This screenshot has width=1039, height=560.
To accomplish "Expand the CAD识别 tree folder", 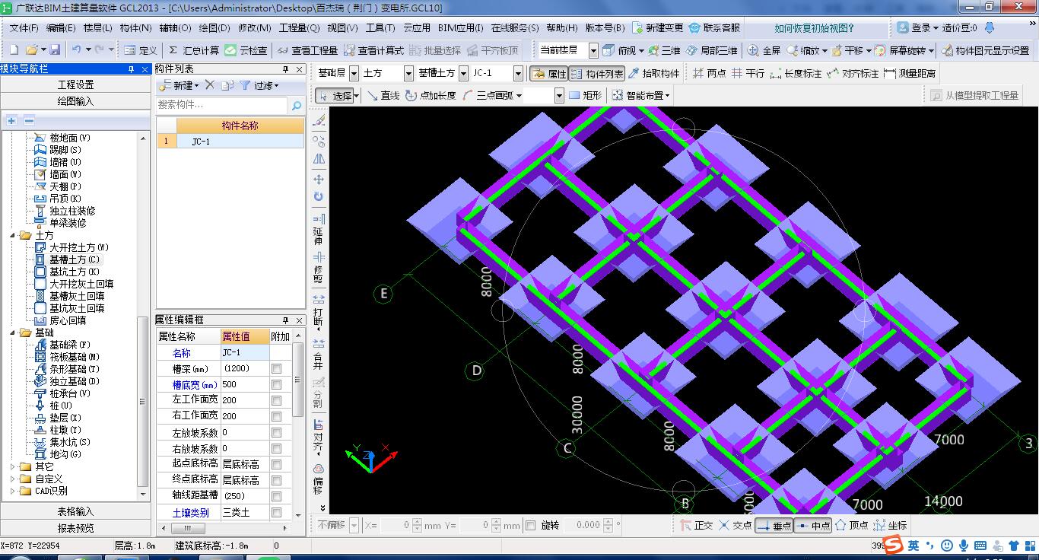I will (x=14, y=491).
